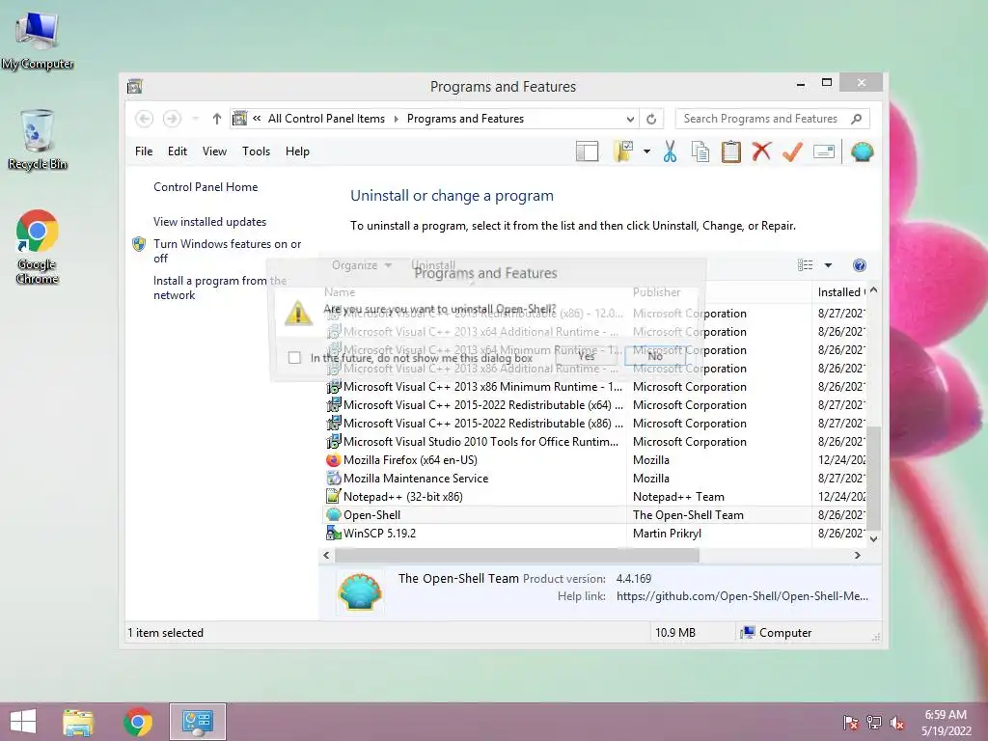Click the horizontal scrollbar thumb

point(517,555)
